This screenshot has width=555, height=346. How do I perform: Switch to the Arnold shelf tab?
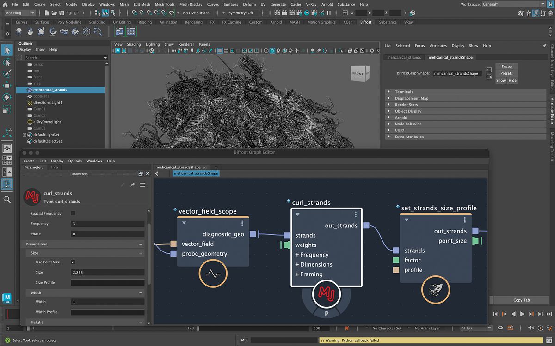click(276, 22)
